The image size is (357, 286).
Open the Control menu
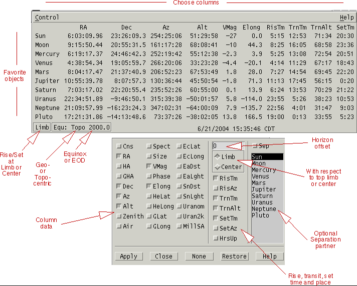click(47, 17)
